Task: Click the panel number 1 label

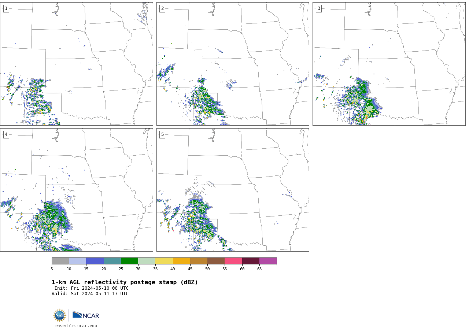Action: pyautogui.click(x=6, y=8)
